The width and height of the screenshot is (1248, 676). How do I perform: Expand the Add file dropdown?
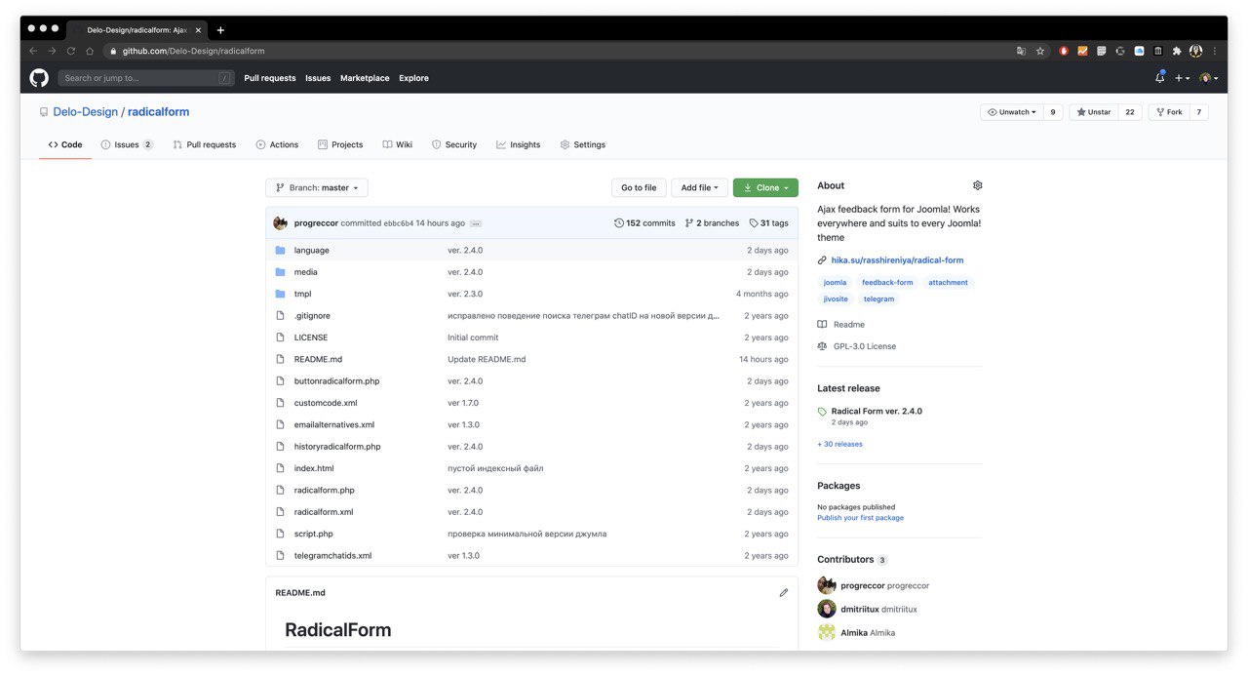(x=699, y=187)
